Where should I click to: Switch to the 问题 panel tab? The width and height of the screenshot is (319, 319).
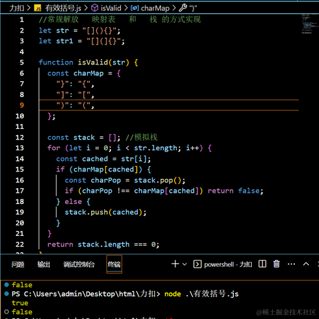click(18, 264)
